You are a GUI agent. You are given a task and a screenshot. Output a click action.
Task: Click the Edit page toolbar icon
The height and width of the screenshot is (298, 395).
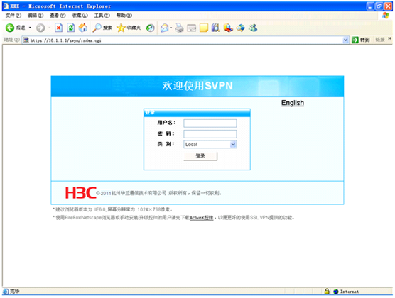tap(191, 28)
